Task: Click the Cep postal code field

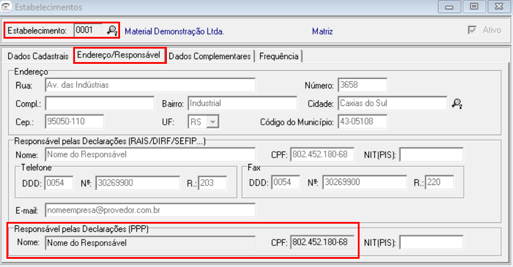Action: [x=74, y=122]
